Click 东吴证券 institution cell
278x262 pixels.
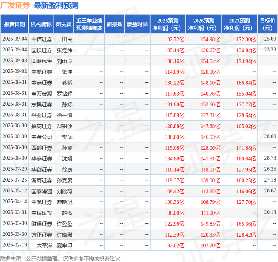click(x=42, y=104)
